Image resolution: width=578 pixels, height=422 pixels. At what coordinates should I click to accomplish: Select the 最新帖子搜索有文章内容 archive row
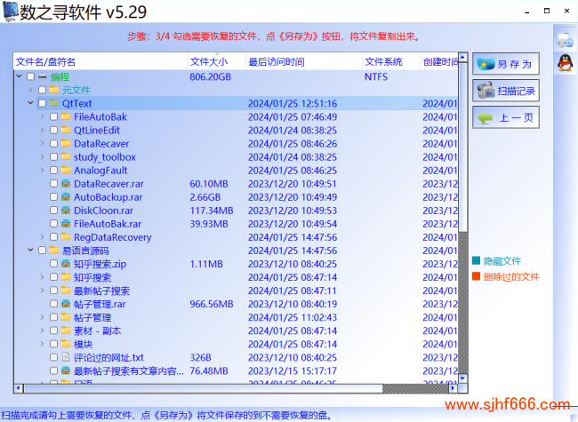click(236, 370)
